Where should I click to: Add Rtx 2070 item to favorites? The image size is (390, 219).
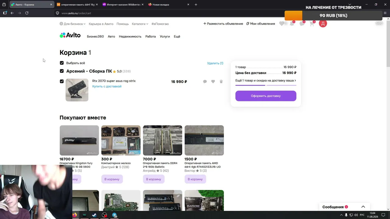click(213, 82)
